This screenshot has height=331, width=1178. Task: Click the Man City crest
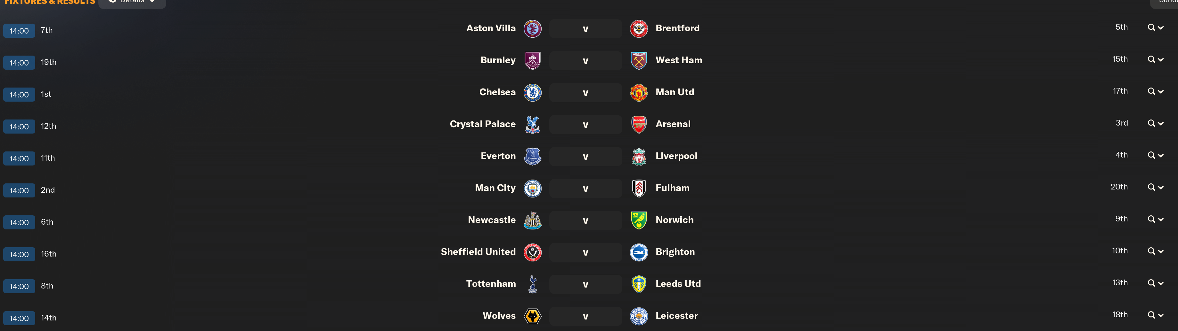(532, 188)
